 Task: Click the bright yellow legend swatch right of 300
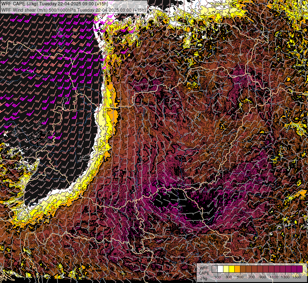coord(232,269)
